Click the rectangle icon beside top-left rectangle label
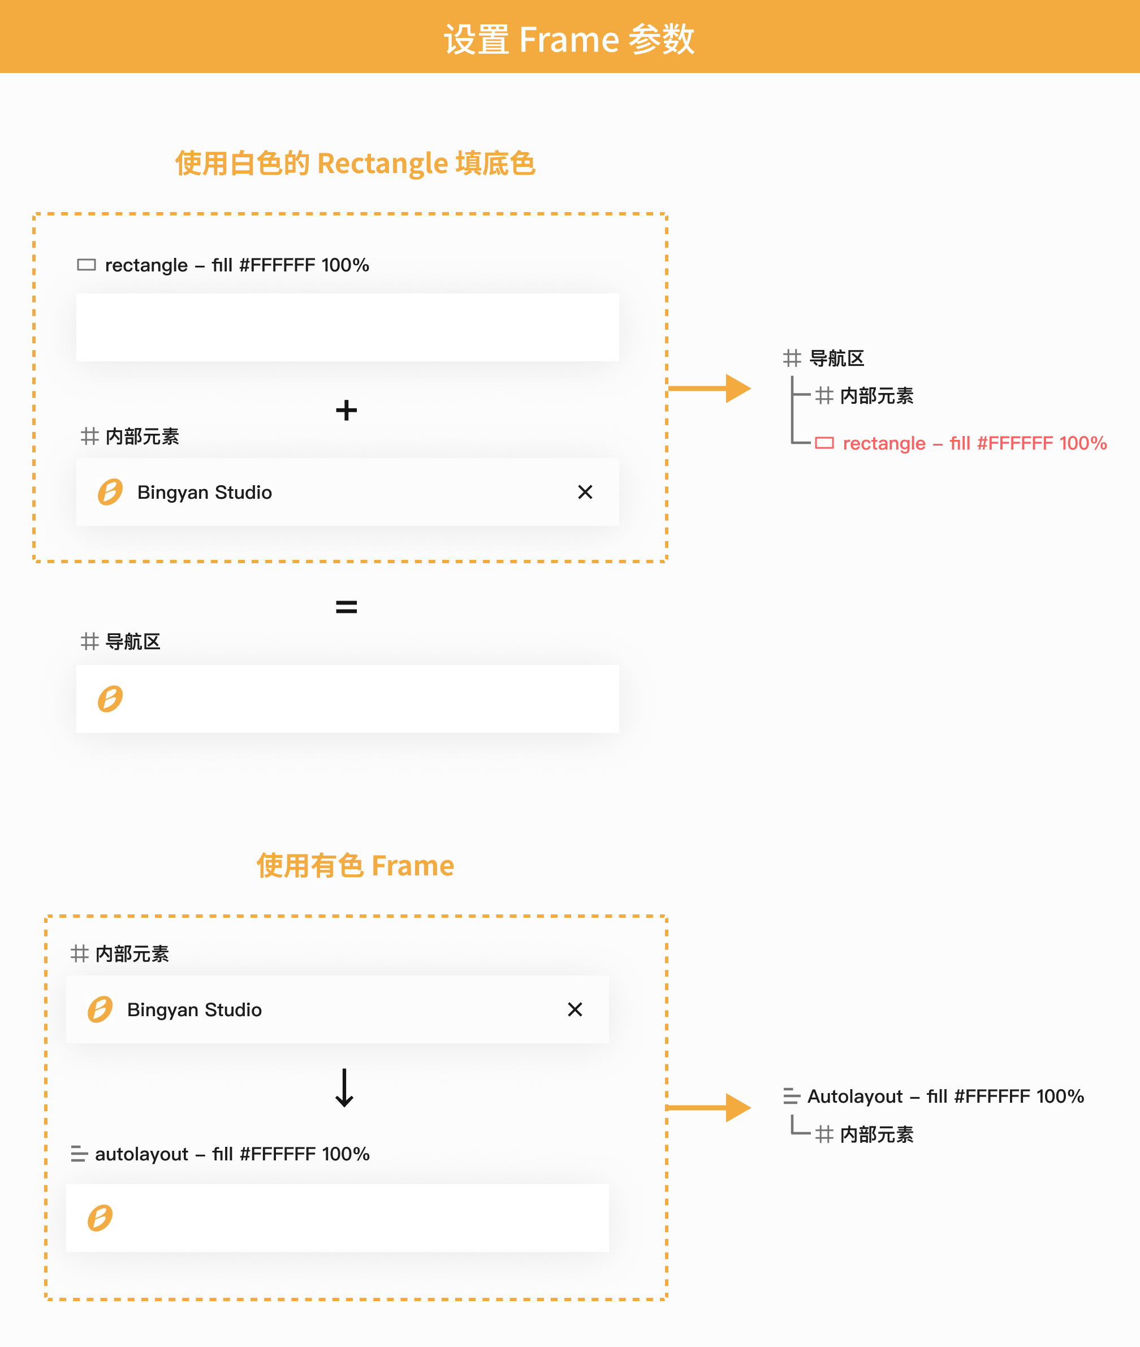Screen dimensions: 1140x1347 click(86, 265)
